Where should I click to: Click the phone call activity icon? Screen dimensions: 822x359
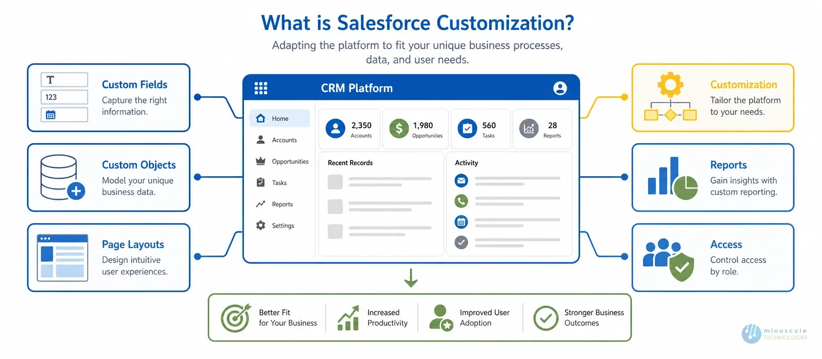pos(461,201)
